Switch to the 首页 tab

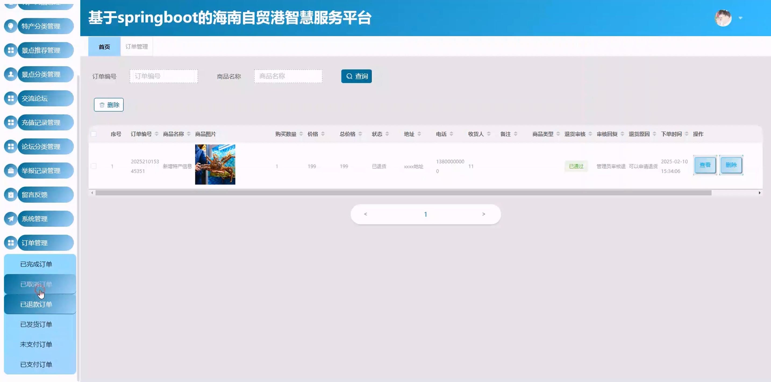pos(104,47)
